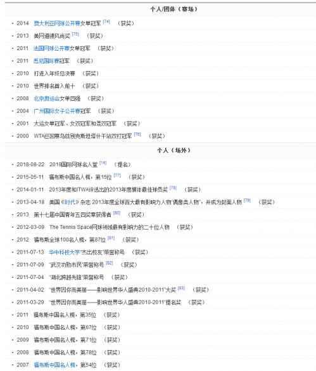Click citation reference [83]
The image size is (316, 371).
click(x=181, y=288)
